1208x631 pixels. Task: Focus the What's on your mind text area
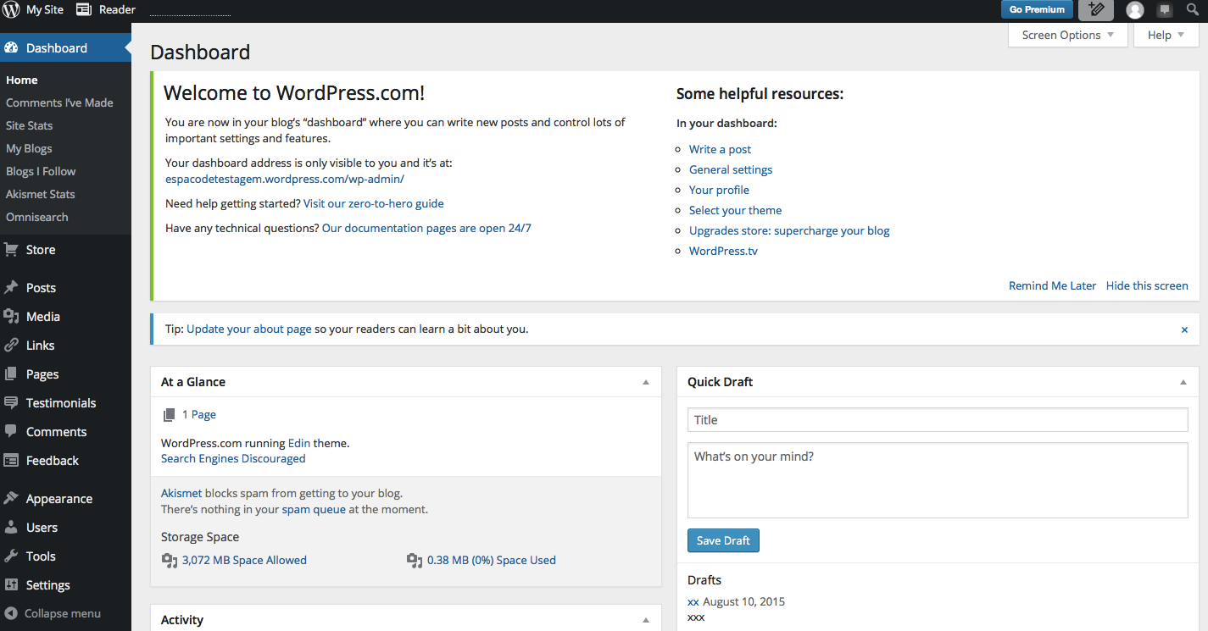pos(938,479)
